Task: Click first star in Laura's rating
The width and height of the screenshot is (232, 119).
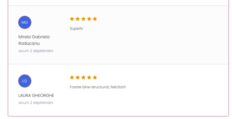Action: pos(72,77)
